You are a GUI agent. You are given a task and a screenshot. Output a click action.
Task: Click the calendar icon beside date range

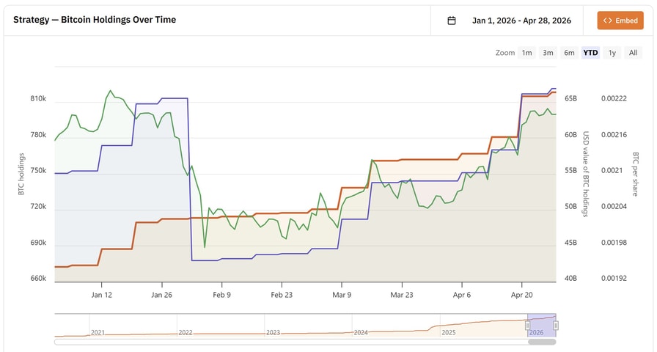[452, 21]
